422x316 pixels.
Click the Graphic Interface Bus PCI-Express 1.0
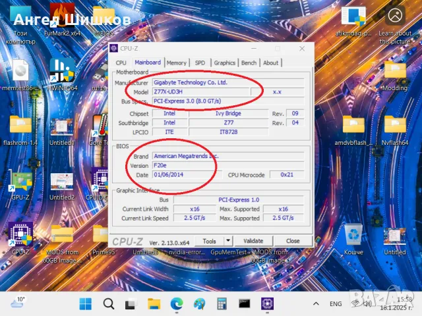point(239,199)
